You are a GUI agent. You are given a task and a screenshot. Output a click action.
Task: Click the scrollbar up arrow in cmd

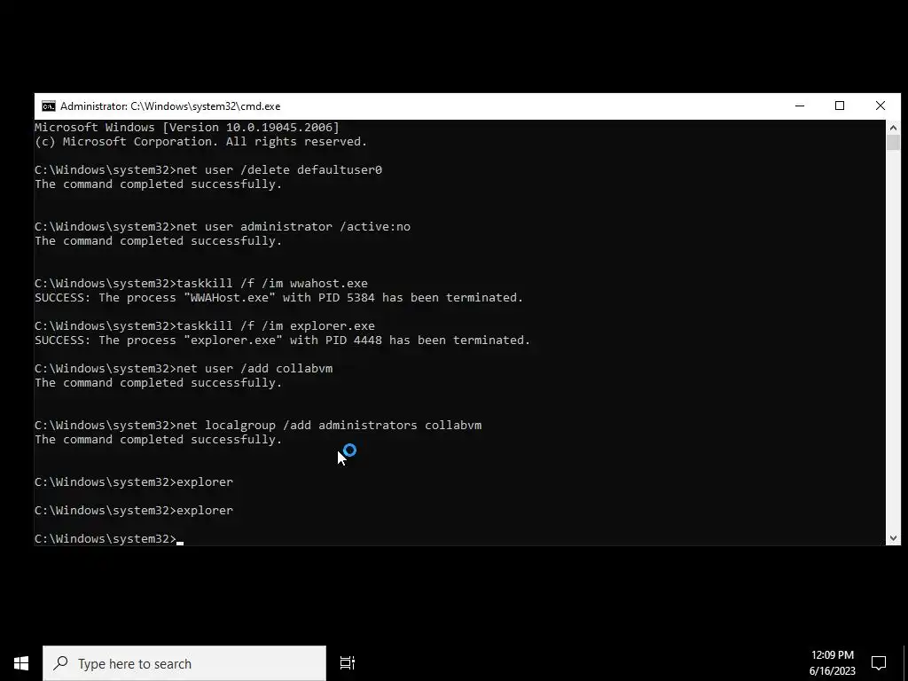893,127
